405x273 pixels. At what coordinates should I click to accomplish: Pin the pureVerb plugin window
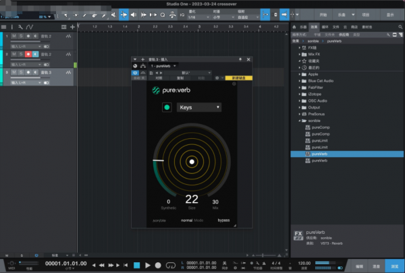tap(240, 59)
